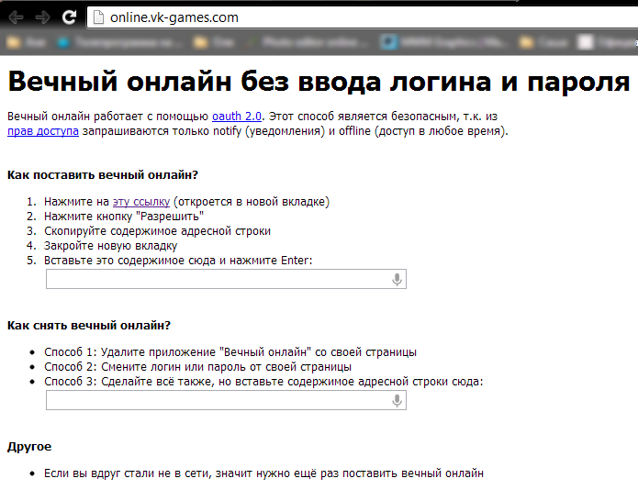Click text "запрашиваются только notify (уведомления)"
Image resolution: width=638 pixels, height=501 pixels.
(x=204, y=131)
